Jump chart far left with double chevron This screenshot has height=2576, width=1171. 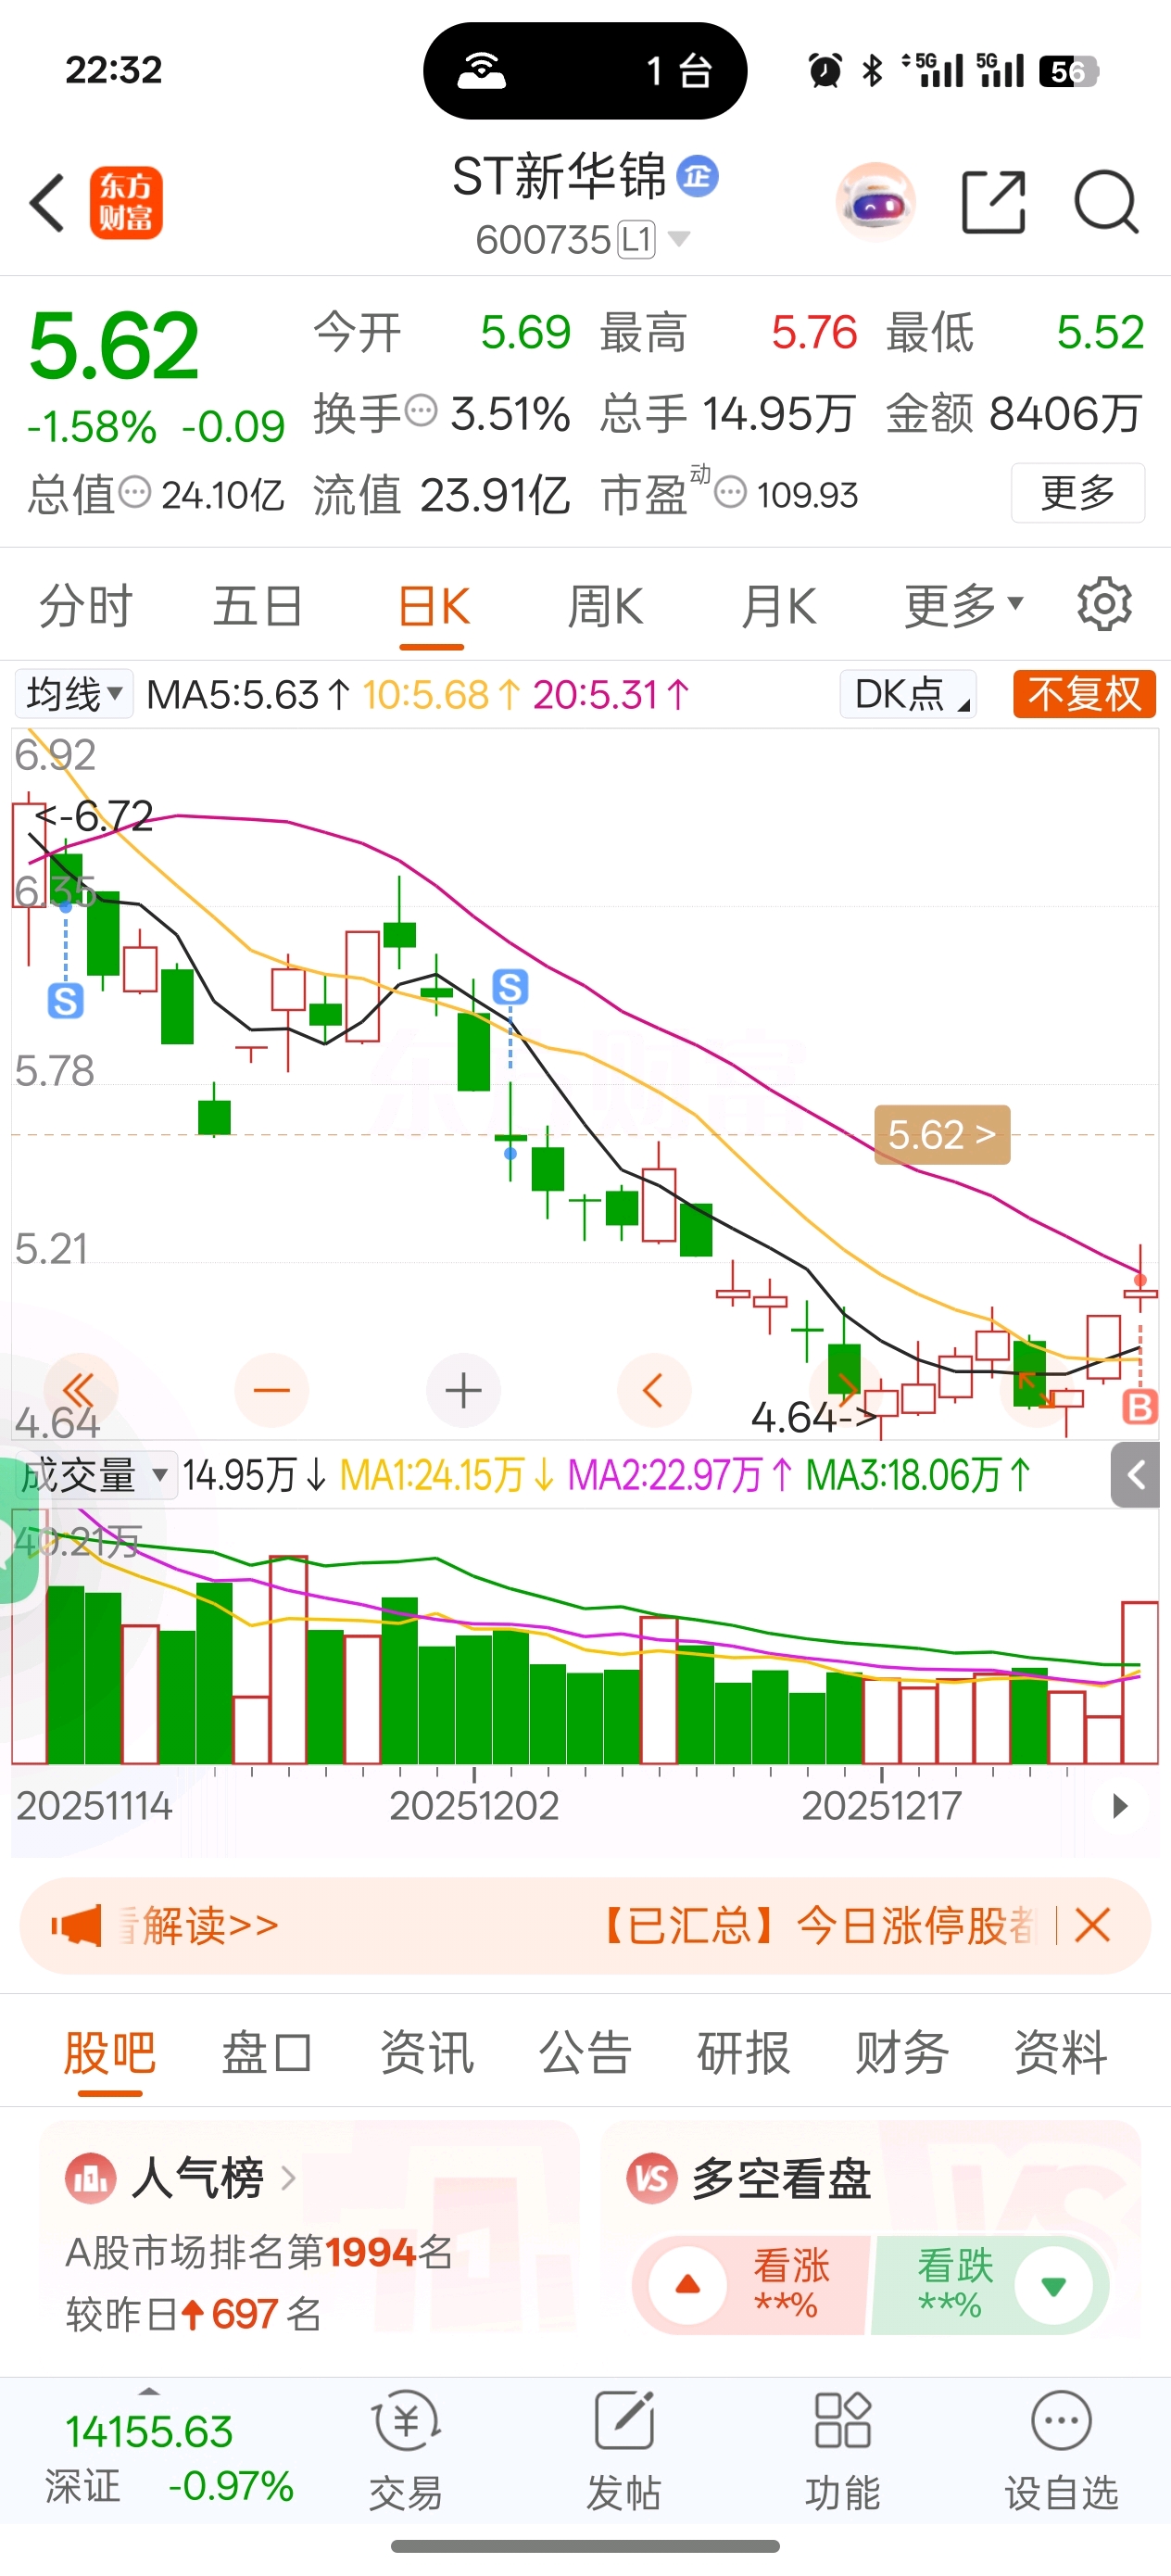(80, 1390)
